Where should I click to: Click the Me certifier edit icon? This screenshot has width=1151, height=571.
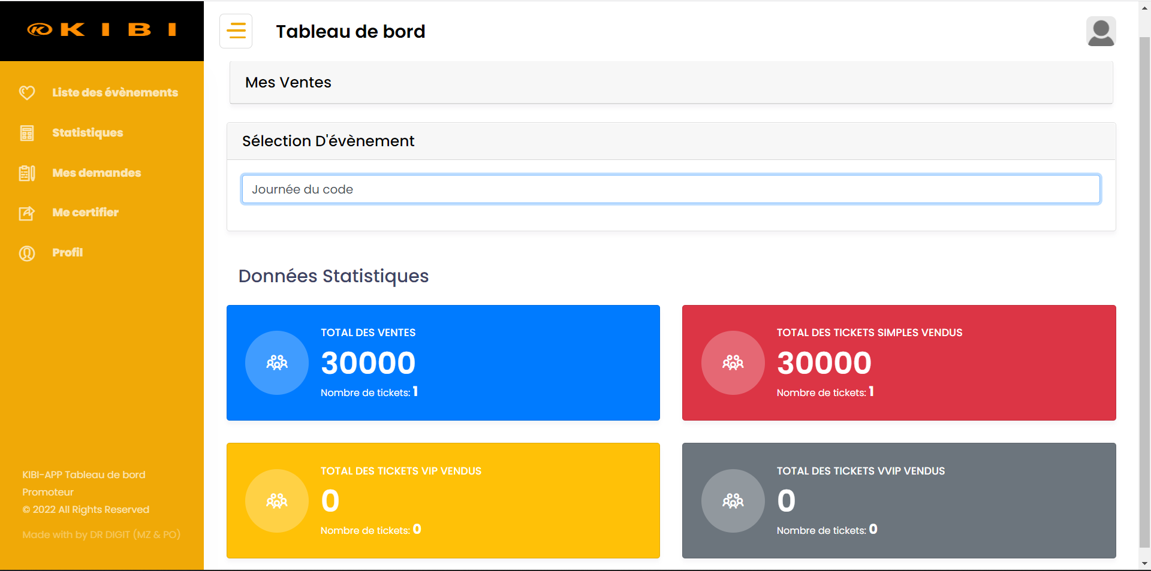click(27, 213)
